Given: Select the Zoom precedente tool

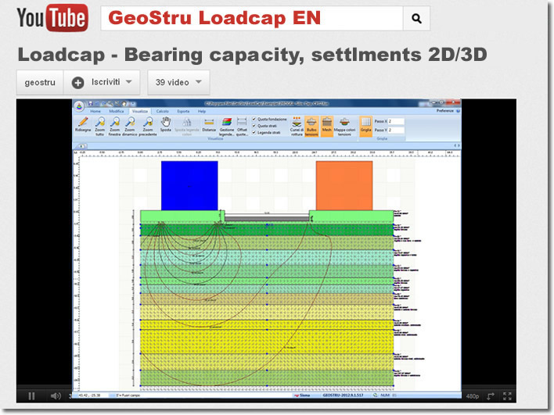Looking at the screenshot, I should coord(148,126).
